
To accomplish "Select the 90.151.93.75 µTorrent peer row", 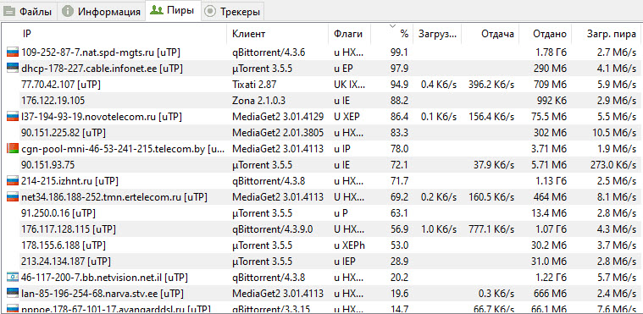I will [x=322, y=165].
